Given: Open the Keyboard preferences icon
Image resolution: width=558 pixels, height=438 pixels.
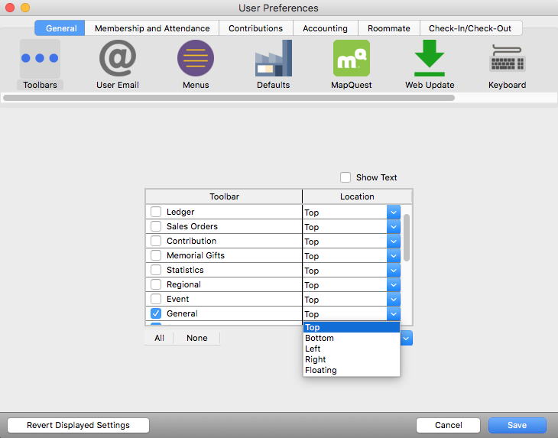Looking at the screenshot, I should point(507,60).
